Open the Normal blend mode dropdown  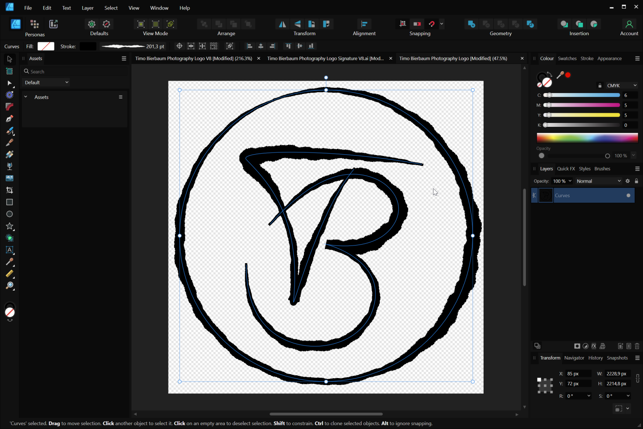(x=598, y=181)
